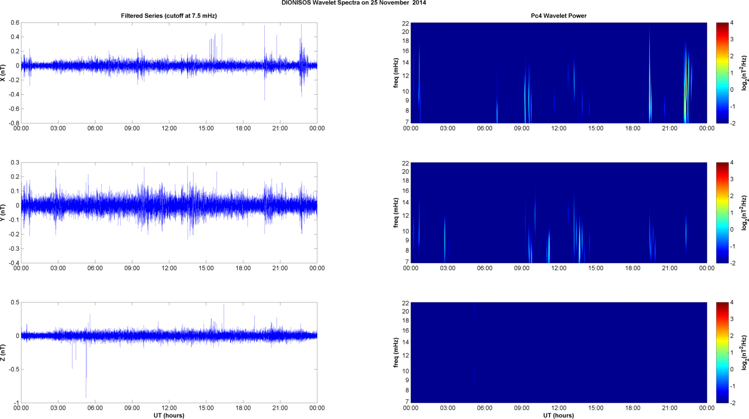
Task: Click the Z (nT) filtered series plot
Action: (169, 352)
